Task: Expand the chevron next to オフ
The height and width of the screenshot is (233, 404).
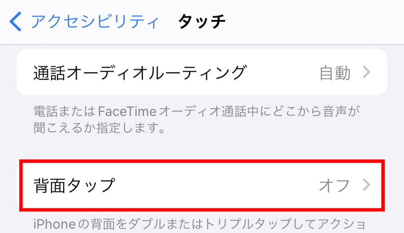Action: click(x=367, y=185)
